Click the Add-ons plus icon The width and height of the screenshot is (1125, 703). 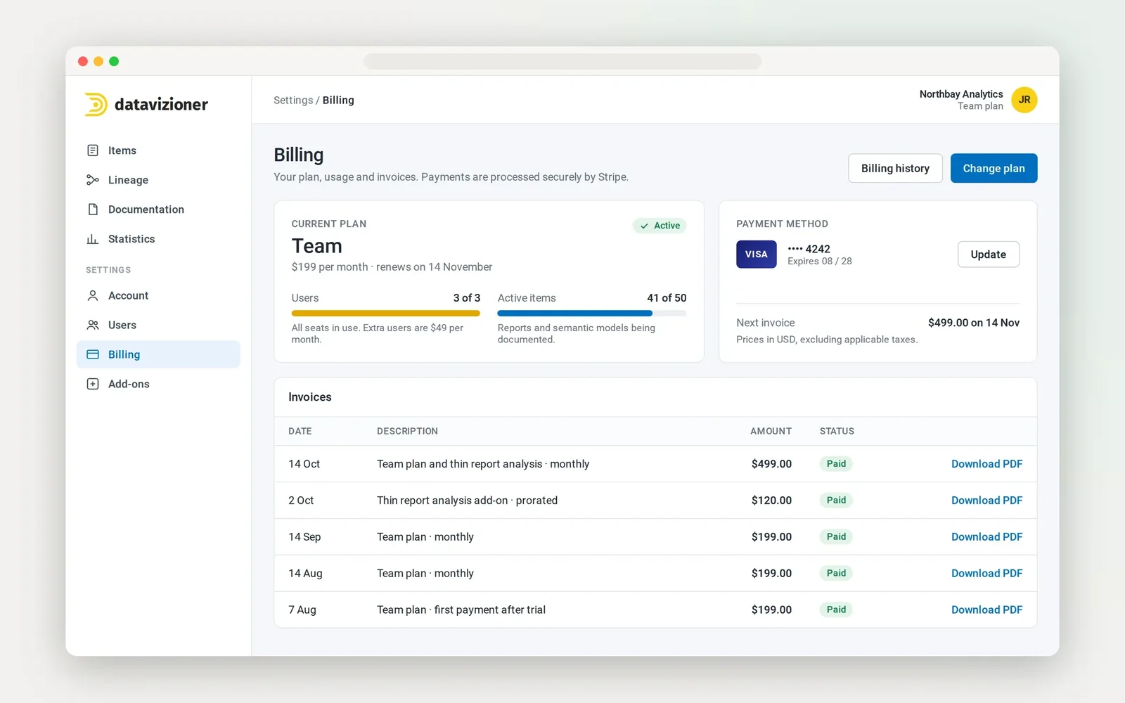93,384
